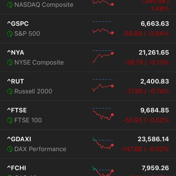Tap the S&P 500 change value -56.69 / -0.84%

click(145, 34)
